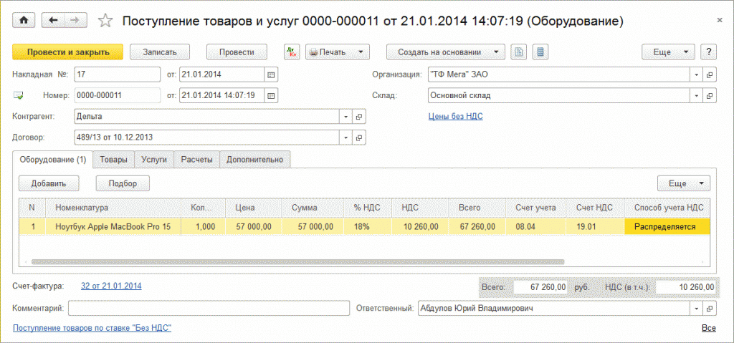Show Дт/Кт postings icon
Image resolution: width=734 pixels, height=343 pixels.
click(x=292, y=52)
